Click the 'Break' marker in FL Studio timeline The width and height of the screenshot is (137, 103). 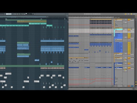pos(6,19)
